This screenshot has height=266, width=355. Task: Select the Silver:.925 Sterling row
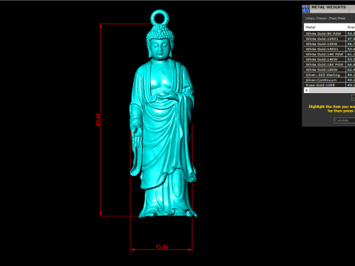click(x=329, y=75)
